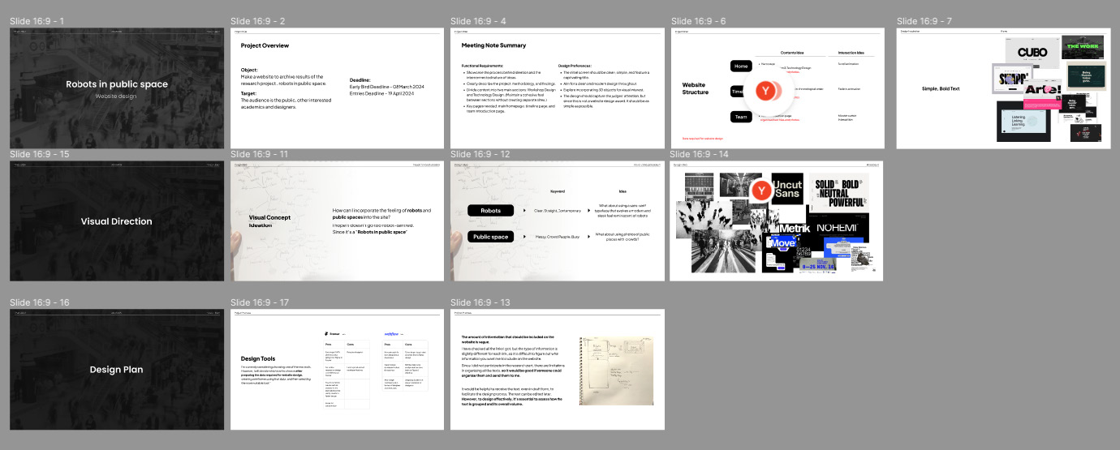Select the frame label "Slide 16:9 - 16"
This screenshot has width=1120, height=450.
pos(40,302)
